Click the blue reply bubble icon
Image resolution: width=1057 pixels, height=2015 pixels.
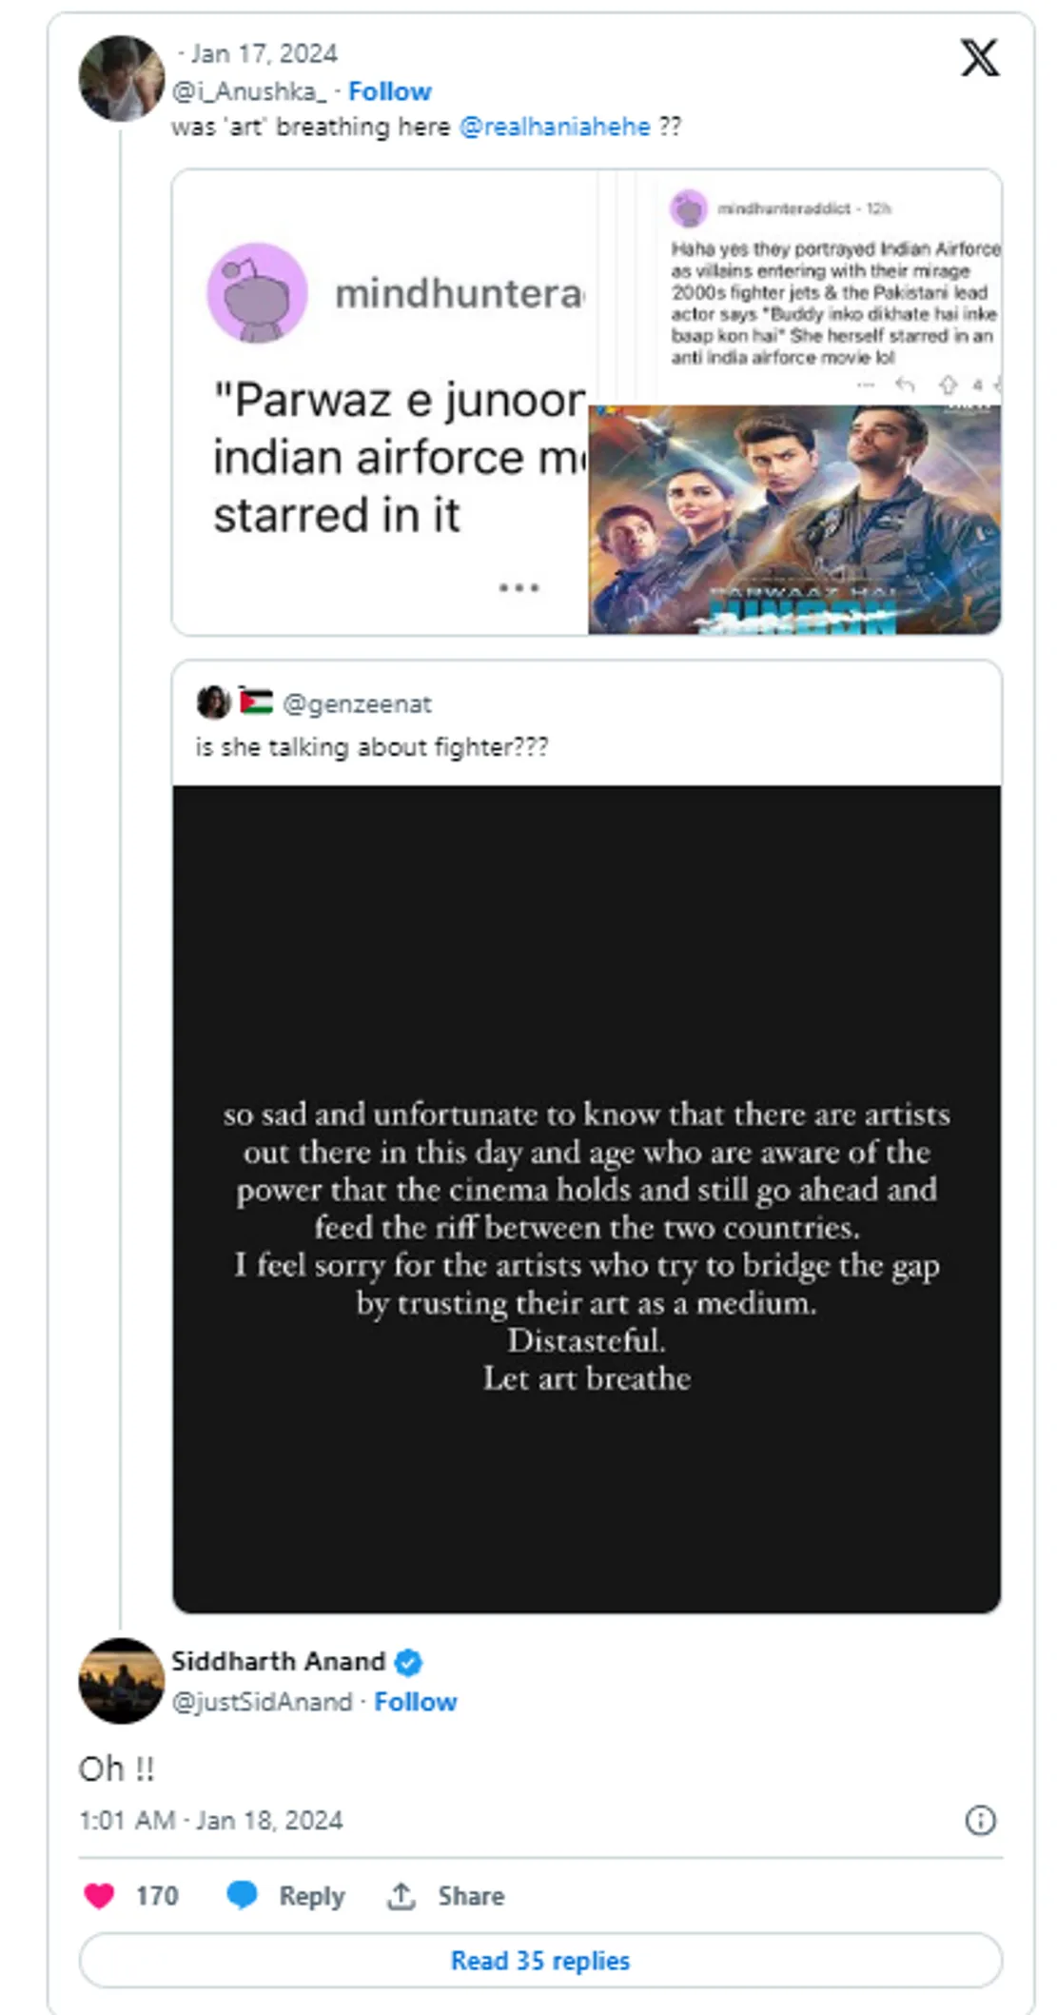[x=242, y=1894]
